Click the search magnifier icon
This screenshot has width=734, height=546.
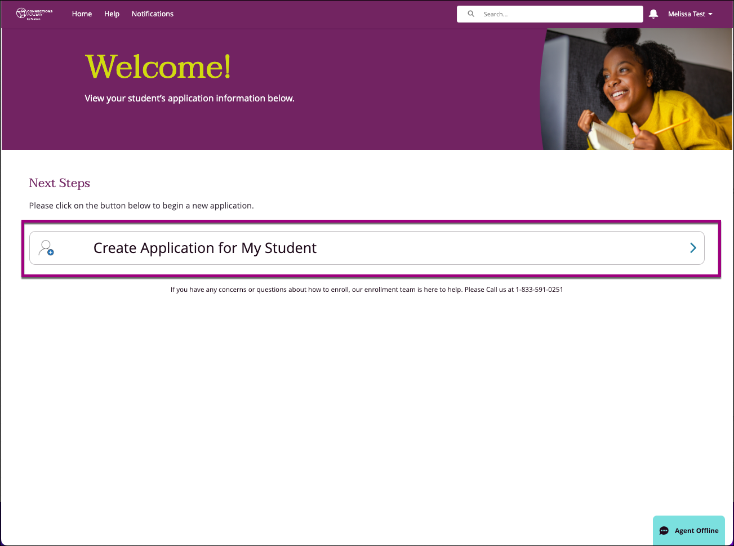tap(471, 14)
